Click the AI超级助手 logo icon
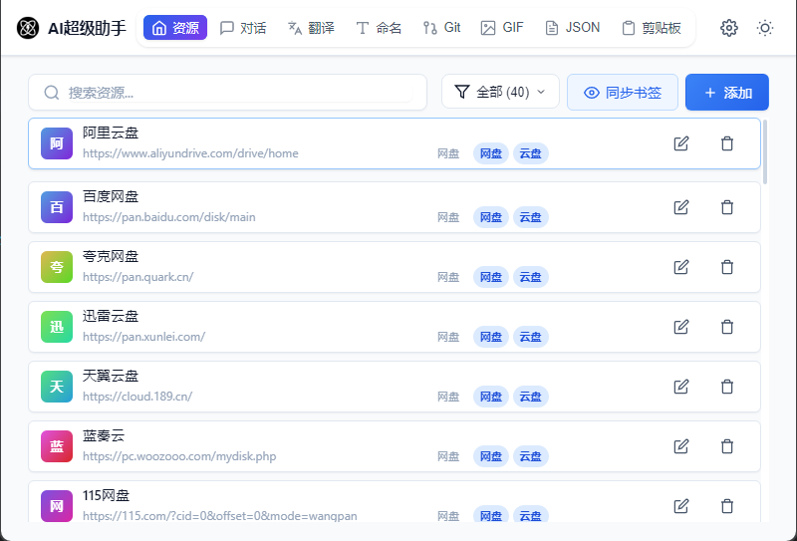 [28, 28]
